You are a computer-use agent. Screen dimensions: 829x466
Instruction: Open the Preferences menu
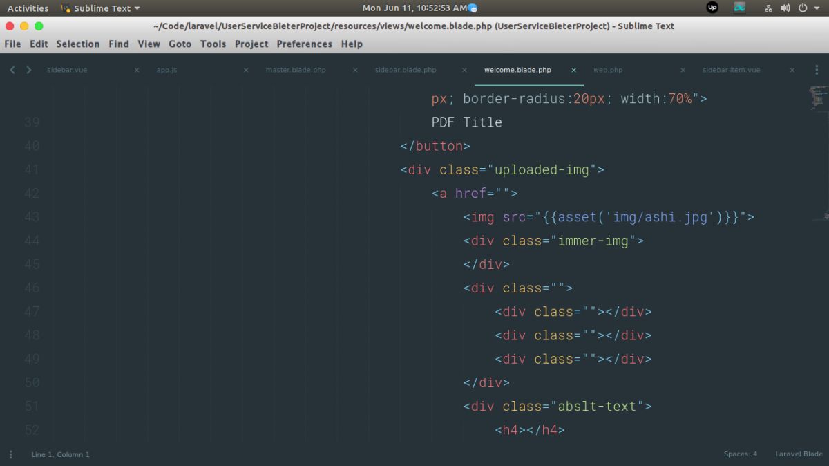click(x=304, y=44)
